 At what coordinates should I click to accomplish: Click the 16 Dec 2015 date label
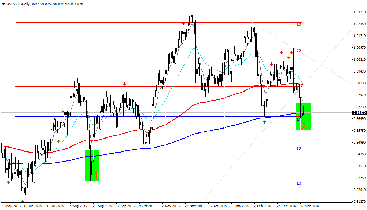coord(217,206)
